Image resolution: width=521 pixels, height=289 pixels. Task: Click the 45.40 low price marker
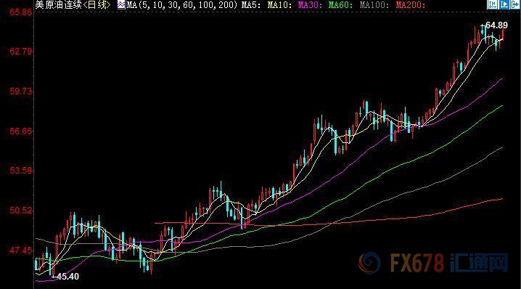pos(67,277)
